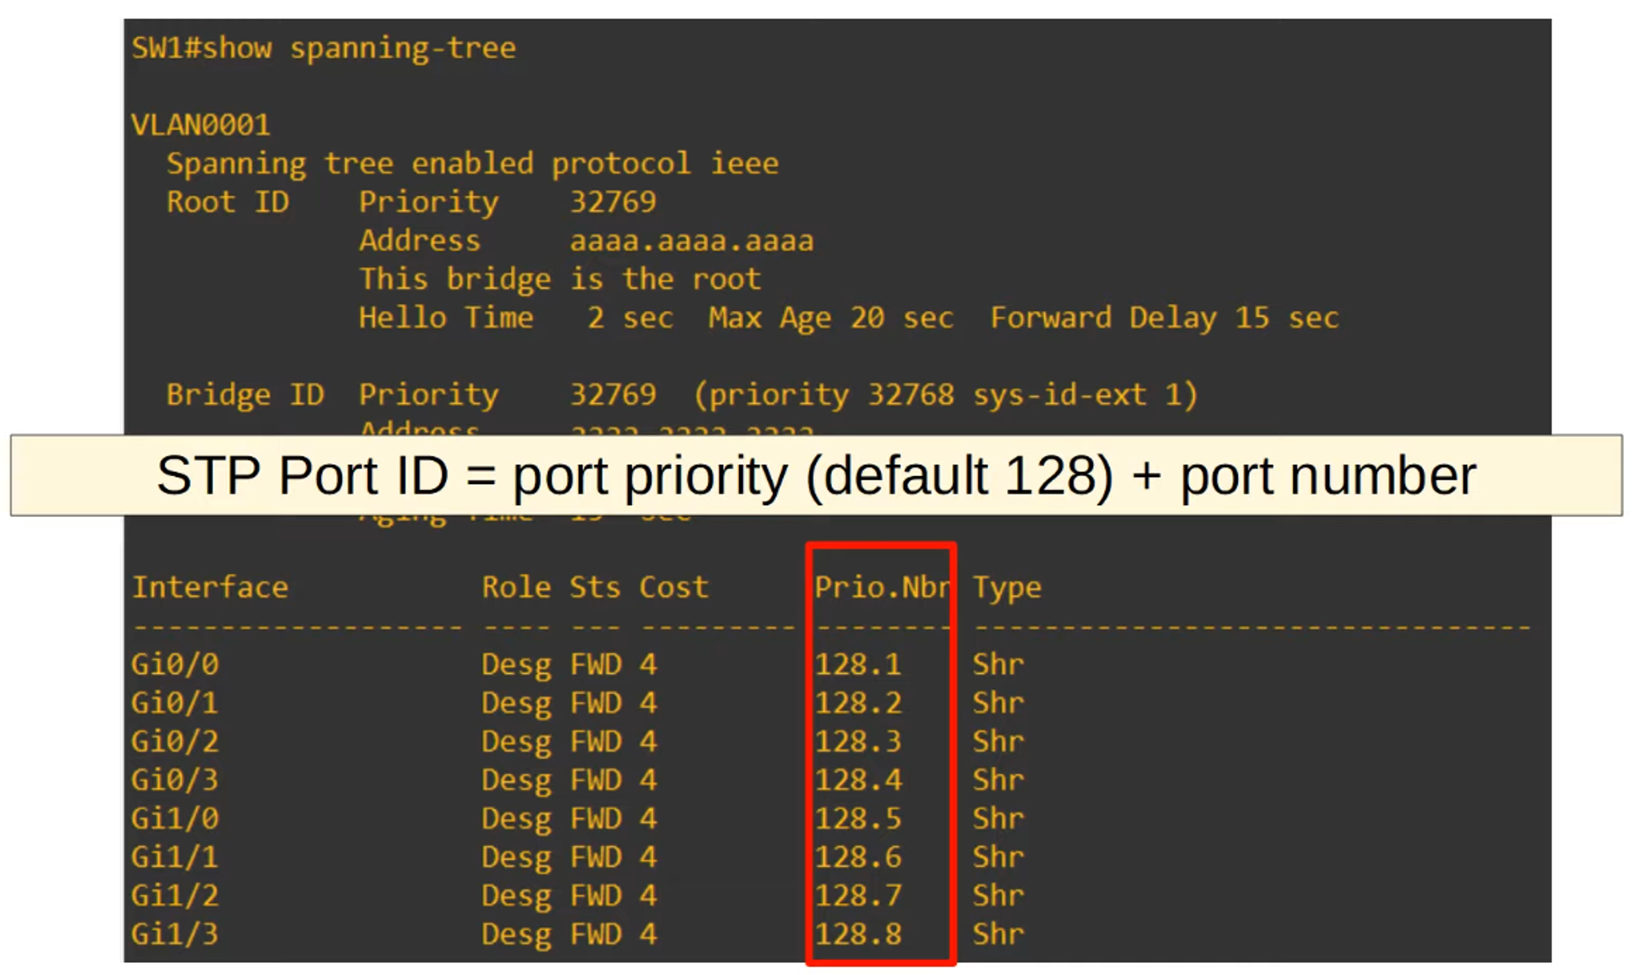Click the Root ID priority value 32769
This screenshot has height=975, width=1633.
612,202
